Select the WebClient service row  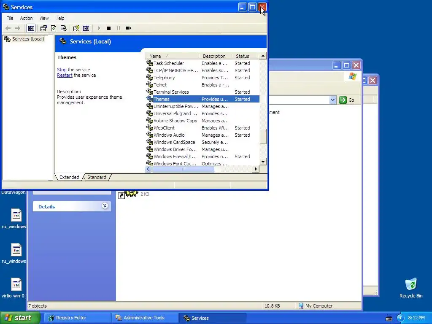pos(202,128)
